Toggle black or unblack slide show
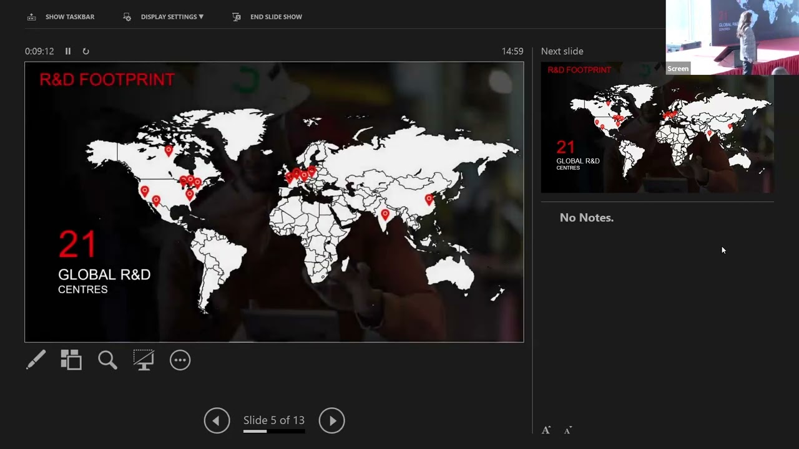Screen dimensions: 799x449 click(x=144, y=360)
